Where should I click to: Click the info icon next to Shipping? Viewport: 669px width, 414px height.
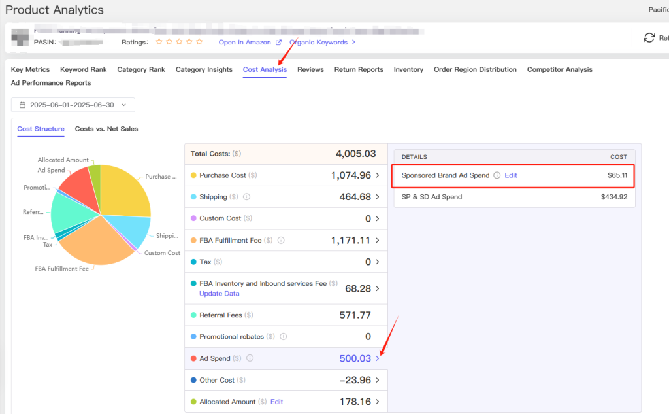246,197
